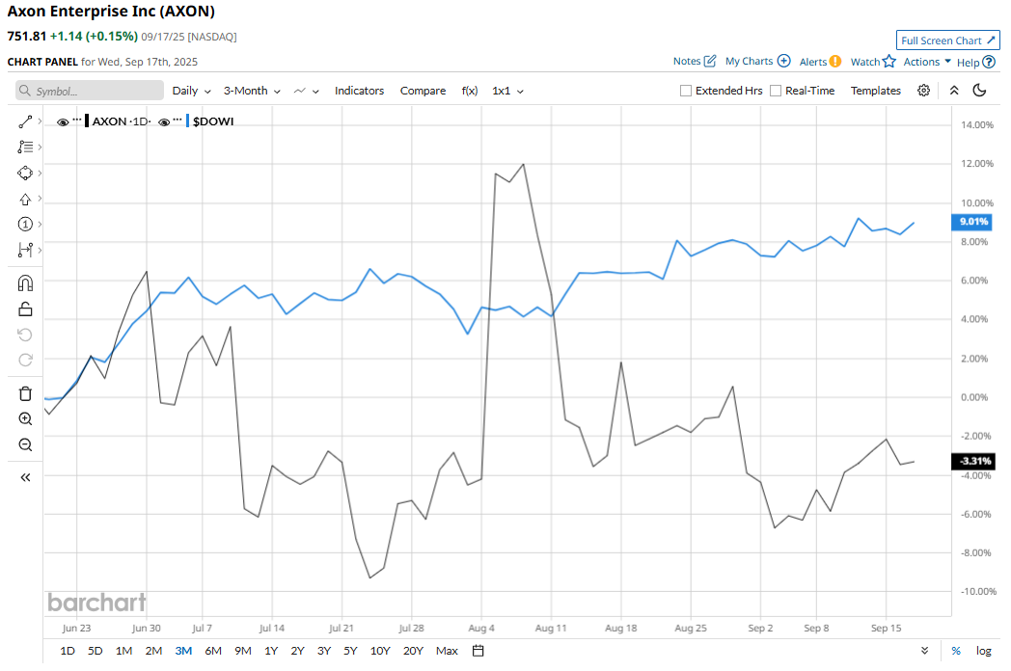
Task: Click the AXON black color bar
Action: (87, 121)
